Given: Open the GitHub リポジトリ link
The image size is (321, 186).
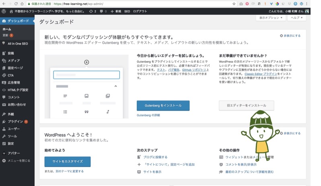Looking at the screenshot, I should pos(194,70).
